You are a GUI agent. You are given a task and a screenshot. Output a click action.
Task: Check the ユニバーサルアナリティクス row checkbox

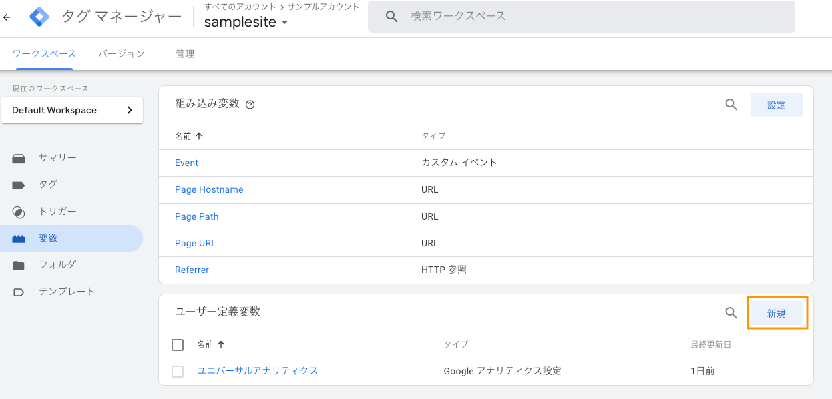178,372
